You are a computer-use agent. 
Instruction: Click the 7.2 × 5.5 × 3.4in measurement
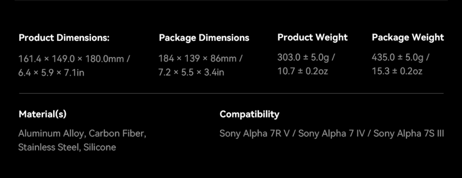pos(191,72)
